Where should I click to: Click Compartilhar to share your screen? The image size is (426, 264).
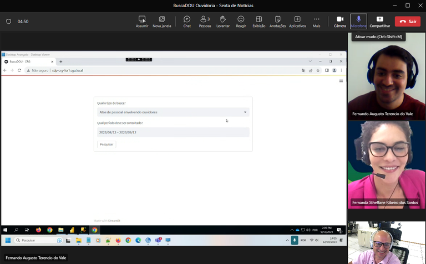380,21
